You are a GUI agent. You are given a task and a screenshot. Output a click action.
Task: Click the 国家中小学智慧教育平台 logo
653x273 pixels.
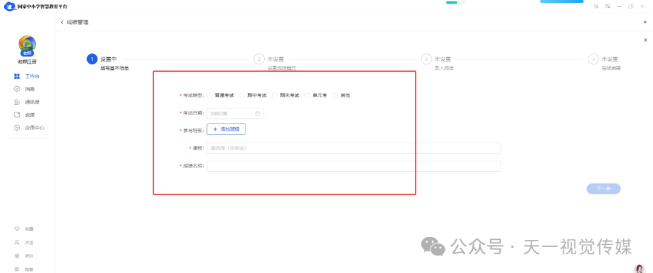point(36,7)
